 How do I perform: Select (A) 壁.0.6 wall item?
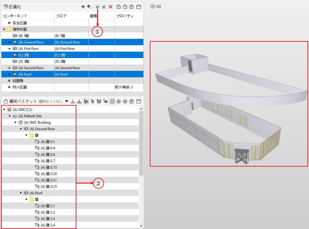click(x=48, y=155)
